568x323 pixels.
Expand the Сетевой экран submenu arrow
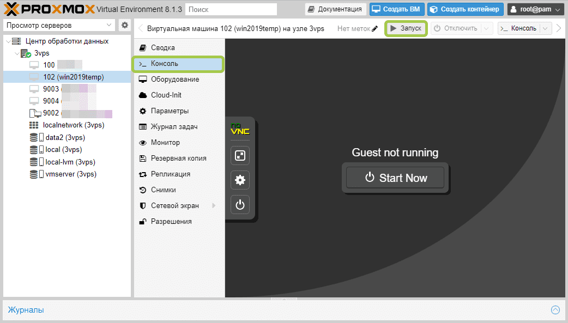click(214, 206)
